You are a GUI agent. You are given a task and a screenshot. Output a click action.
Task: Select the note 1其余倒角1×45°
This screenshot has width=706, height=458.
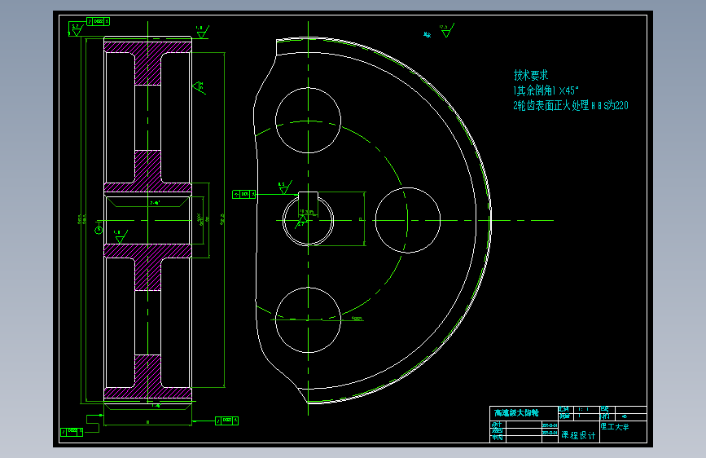[546, 90]
